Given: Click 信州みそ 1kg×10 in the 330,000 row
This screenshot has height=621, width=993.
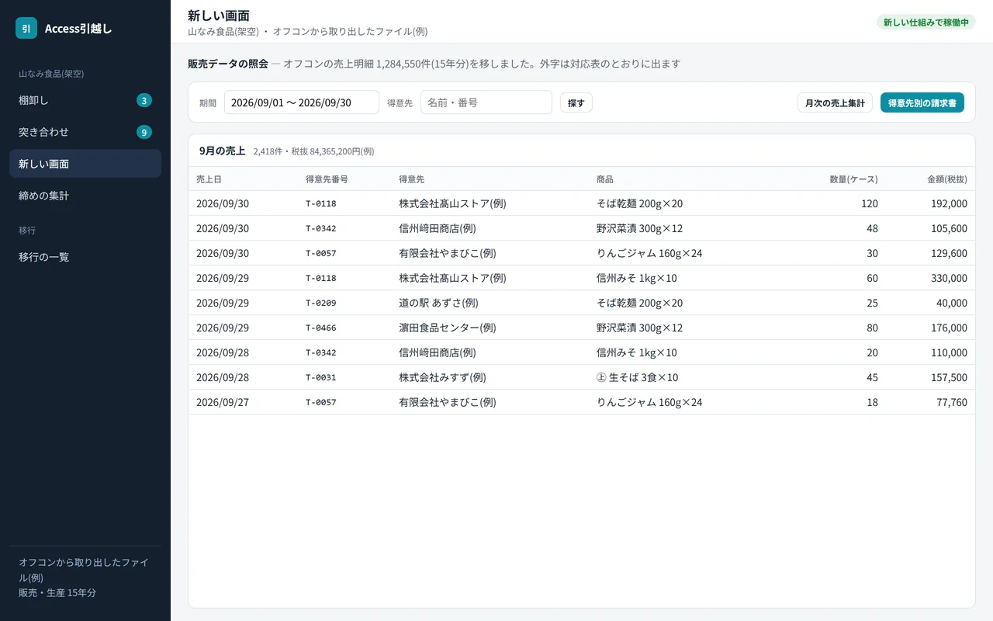Looking at the screenshot, I should coord(636,278).
